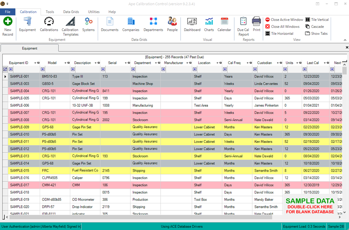The width and height of the screenshot is (349, 230).
Task: Open Serial column filter dropdown
Action: pyautogui.click(x=126, y=63)
